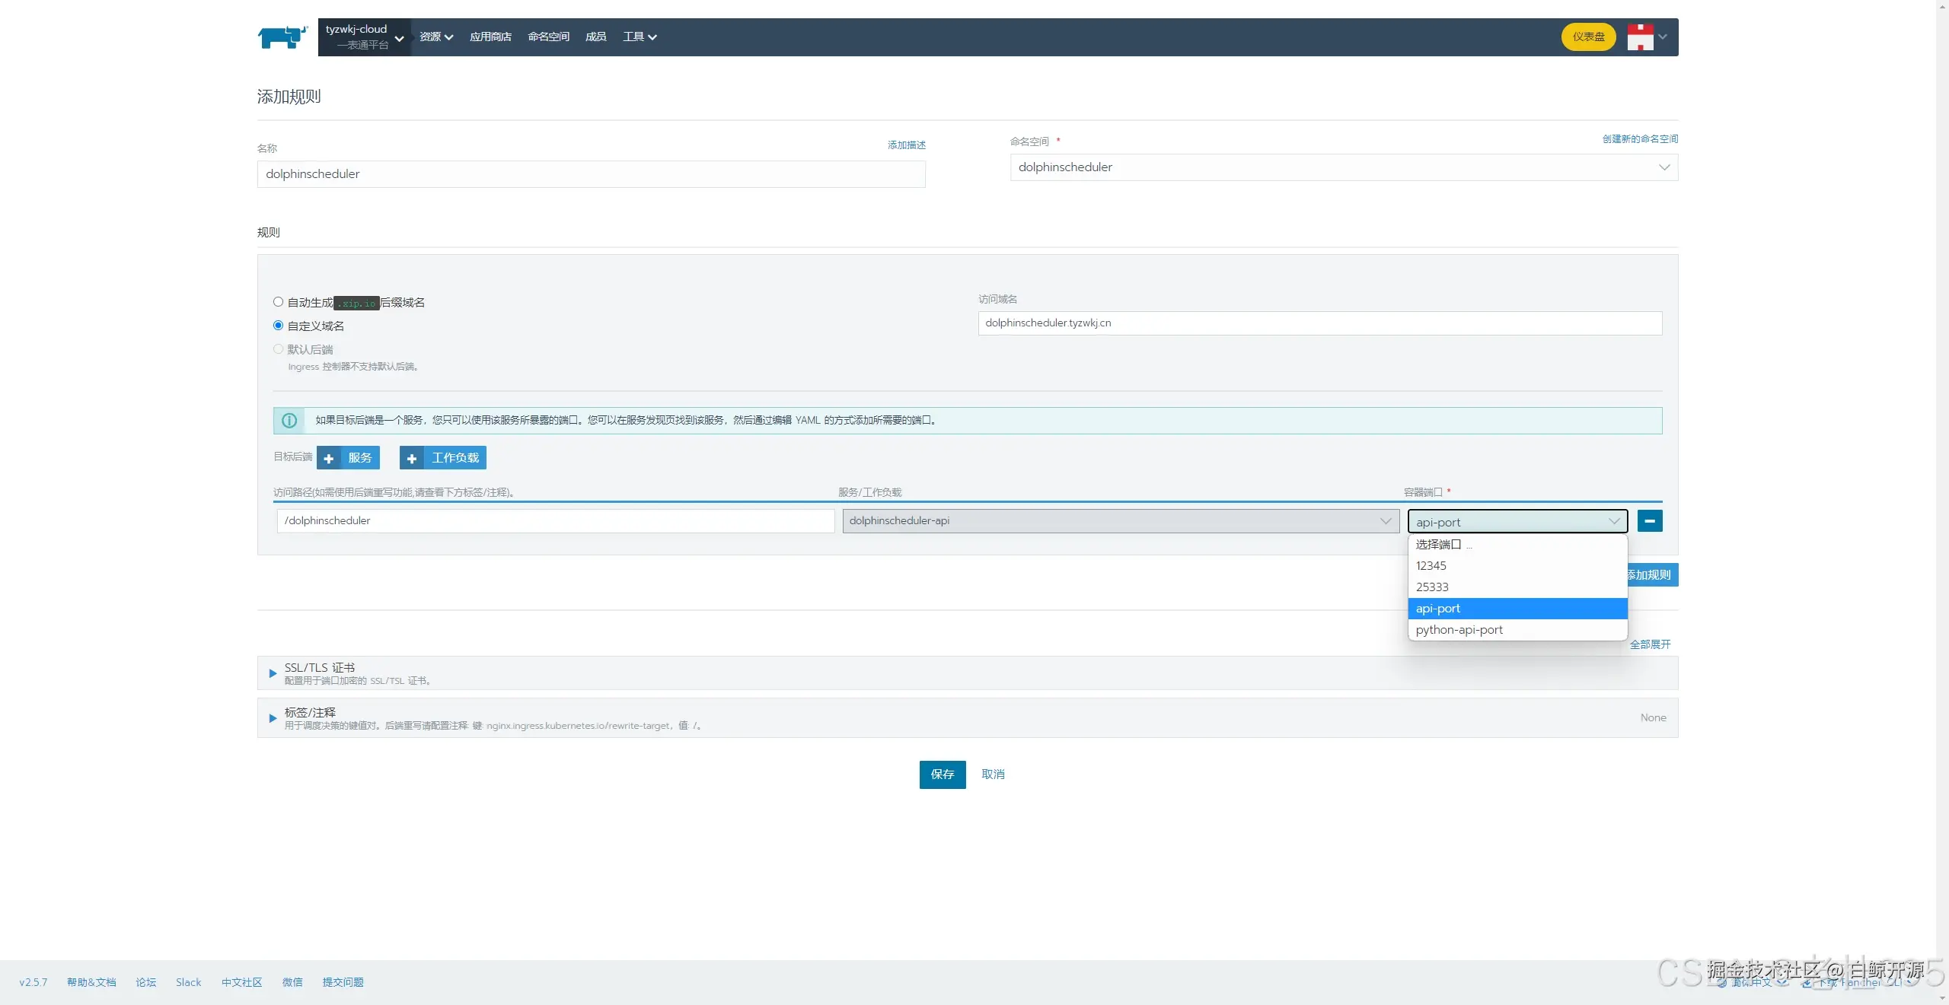The image size is (1949, 1005).
Task: Click the 添加描述 link
Action: (906, 145)
